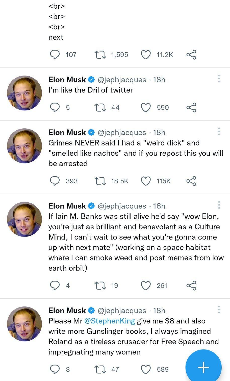Share the top tweet with 11.2K likes

click(191, 55)
